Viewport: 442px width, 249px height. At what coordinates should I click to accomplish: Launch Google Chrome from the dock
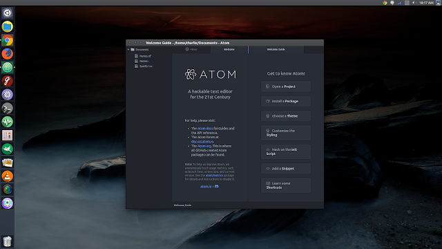(8, 40)
